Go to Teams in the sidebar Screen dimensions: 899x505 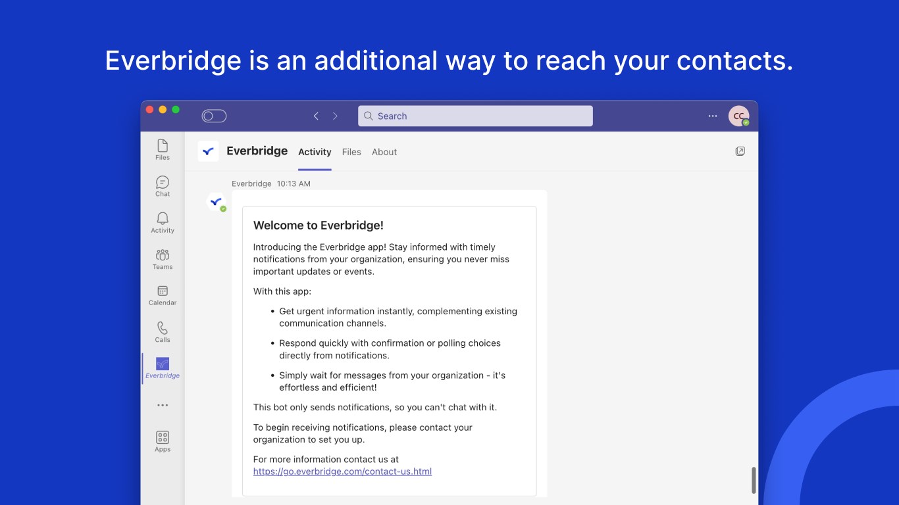click(x=163, y=258)
